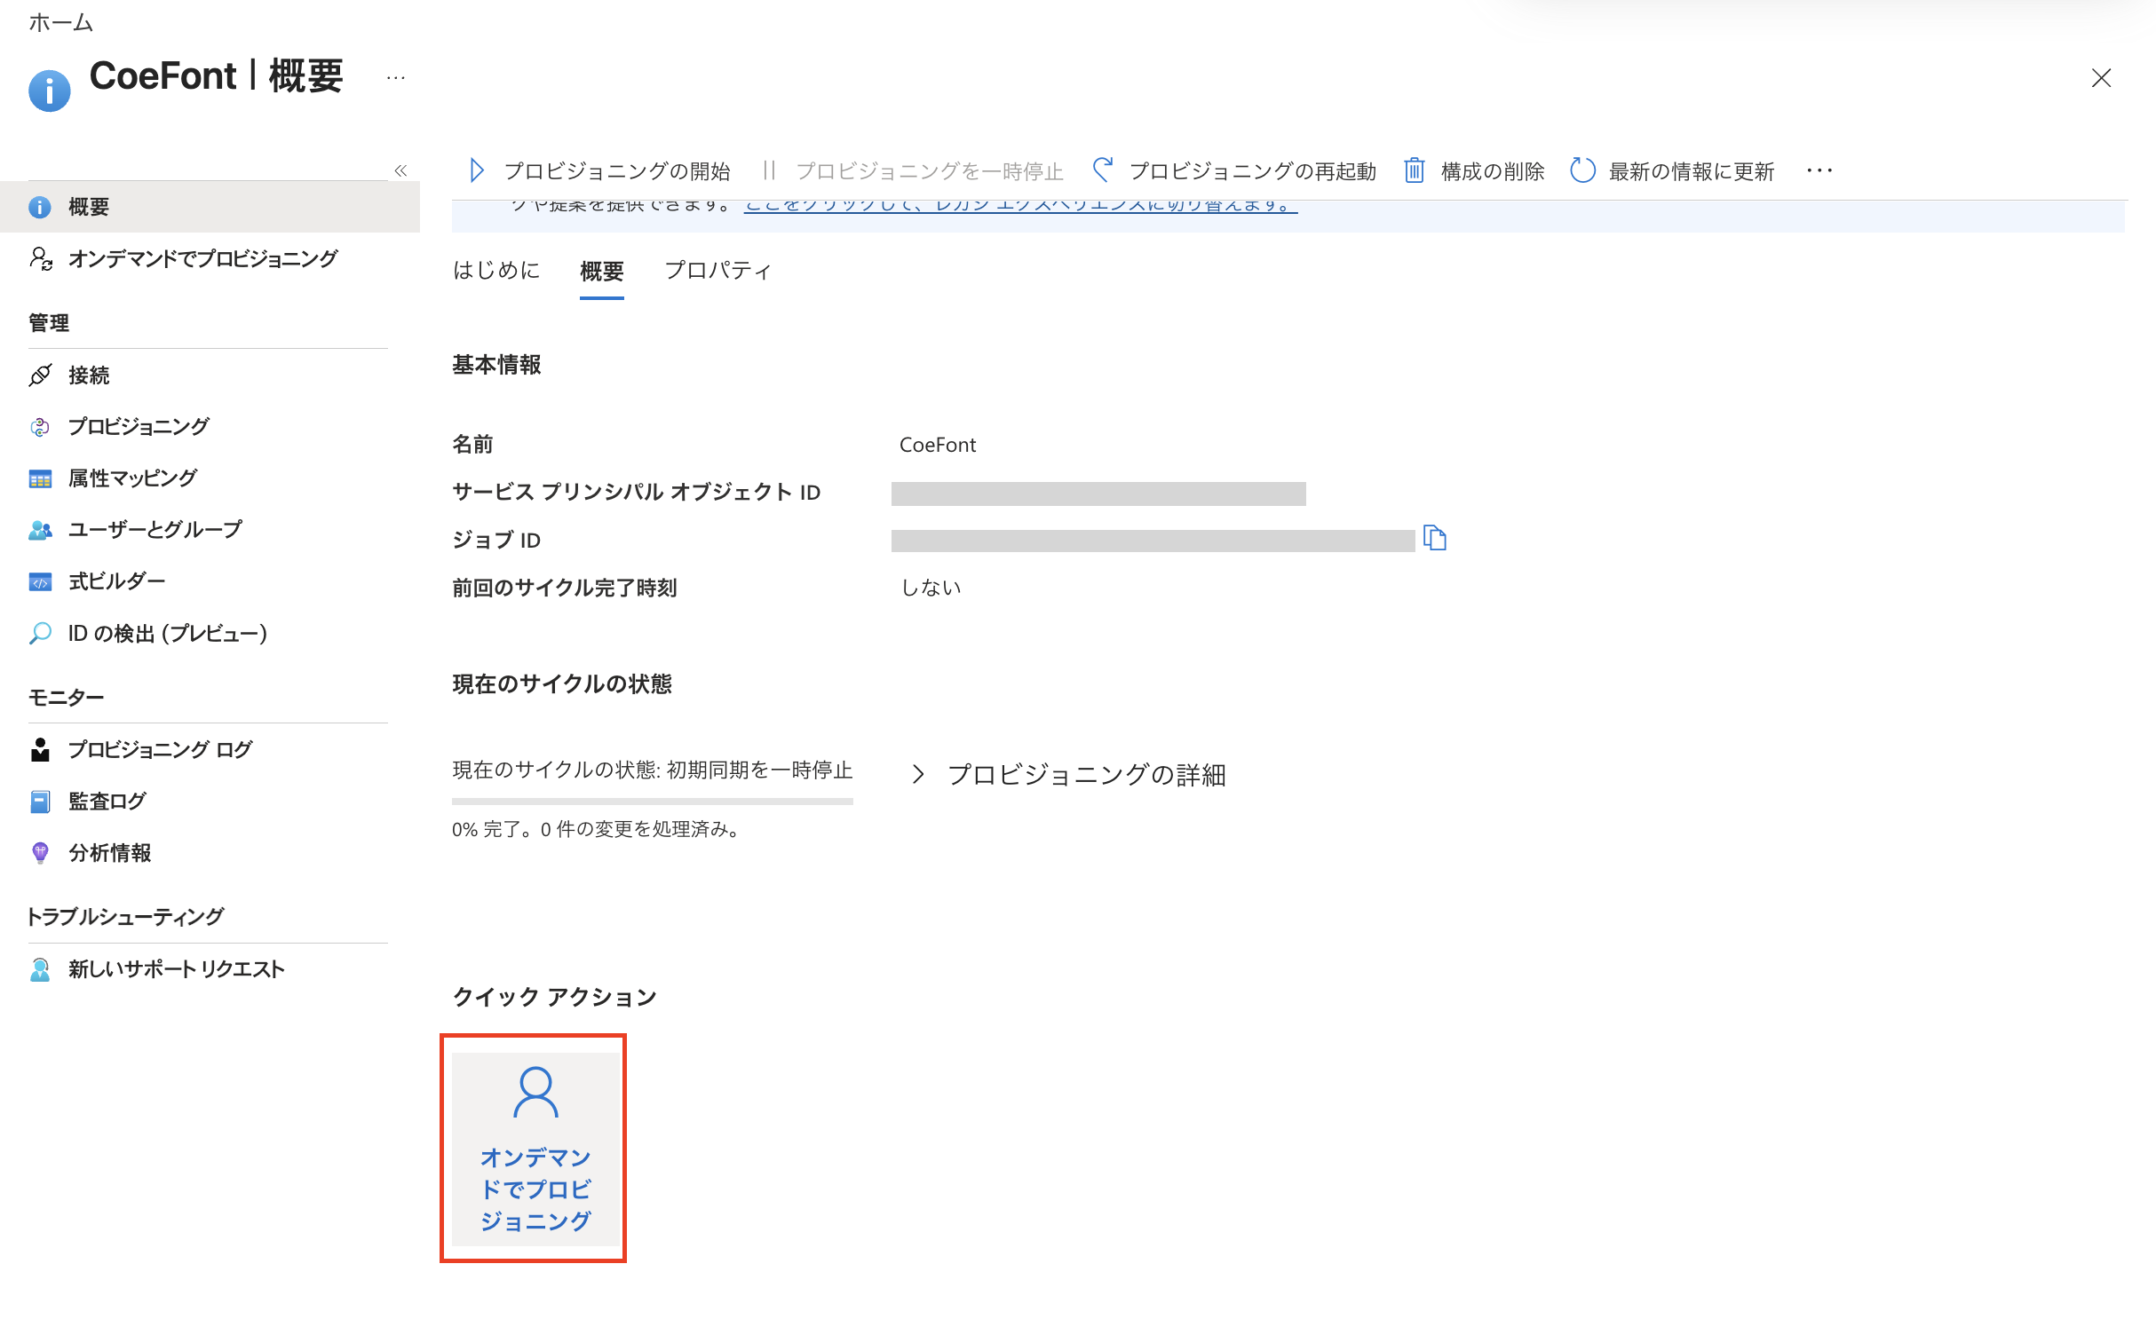This screenshot has width=2156, height=1335.
Task: Select the 概要 tab
Action: coord(602,271)
